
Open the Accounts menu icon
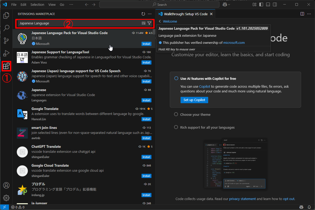click(6, 185)
